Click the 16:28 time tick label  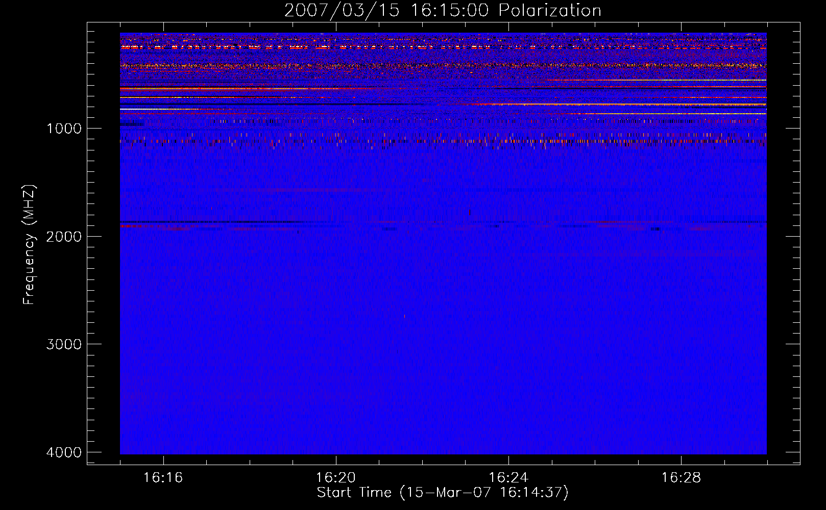681,478
